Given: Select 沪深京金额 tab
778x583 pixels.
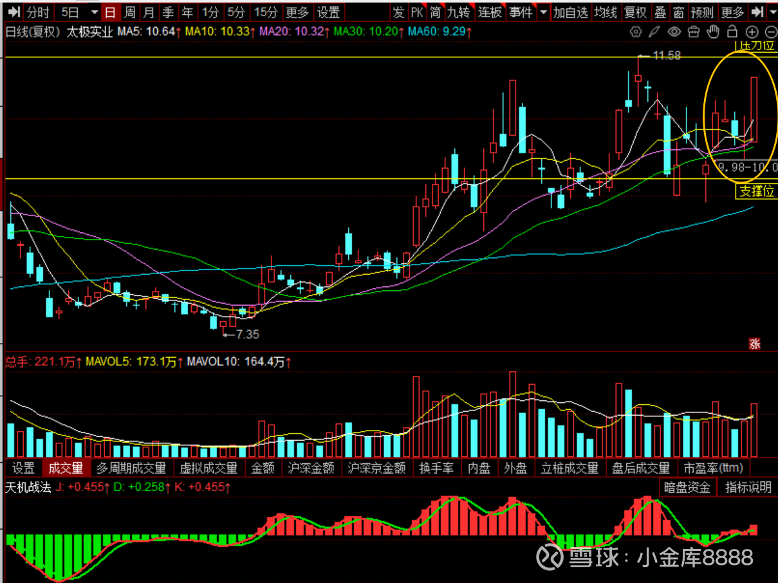Looking at the screenshot, I should tap(376, 468).
